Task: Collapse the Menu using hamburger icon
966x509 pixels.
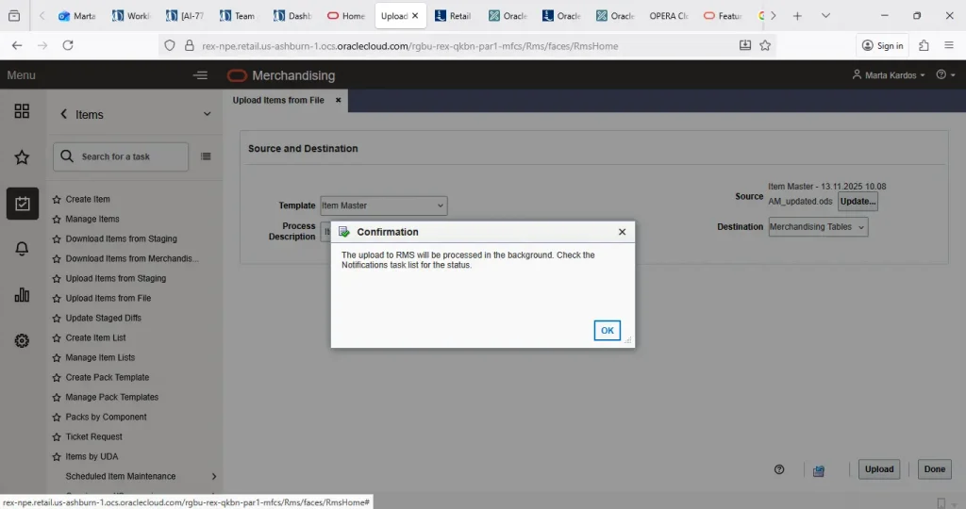Action: (199, 75)
